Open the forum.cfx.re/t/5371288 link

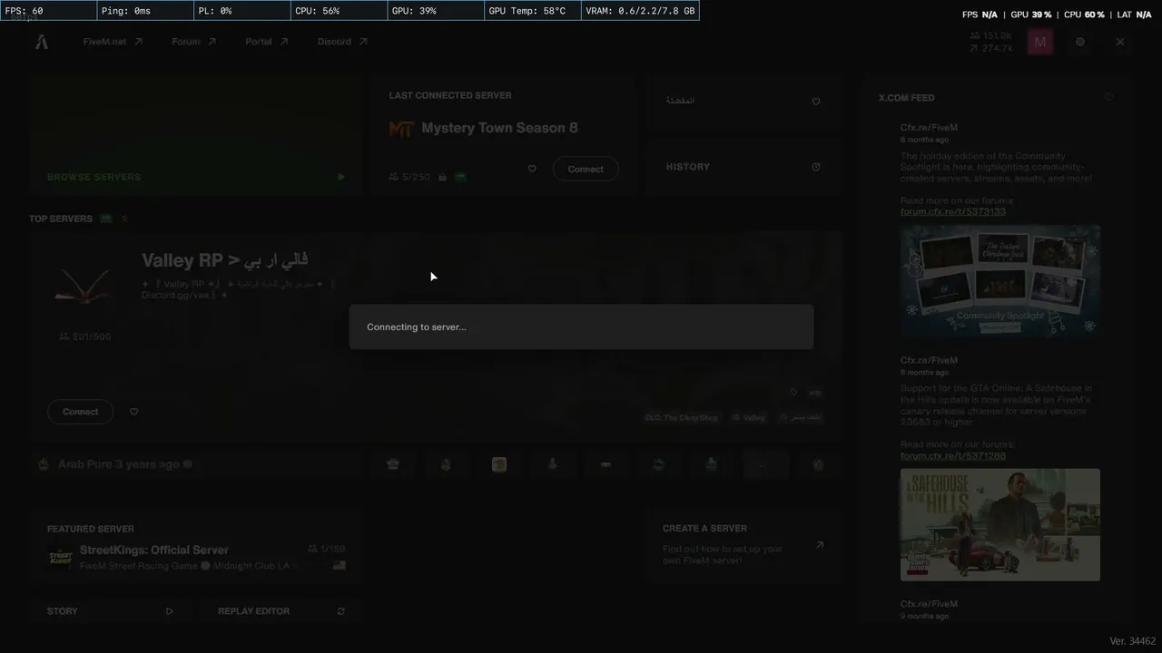pos(953,456)
